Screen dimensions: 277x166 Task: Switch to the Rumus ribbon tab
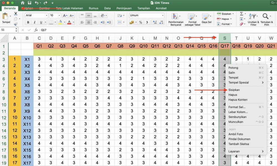click(94, 8)
